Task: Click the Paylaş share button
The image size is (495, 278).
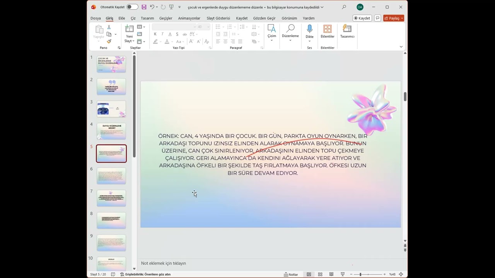Action: (394, 18)
